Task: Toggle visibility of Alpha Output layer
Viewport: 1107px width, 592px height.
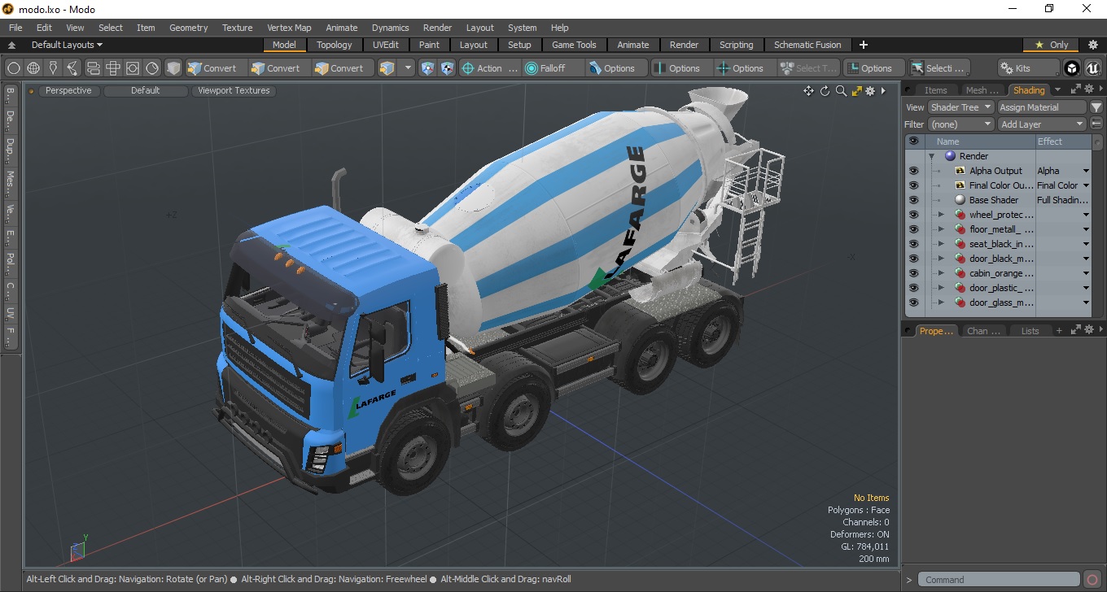Action: pyautogui.click(x=913, y=171)
